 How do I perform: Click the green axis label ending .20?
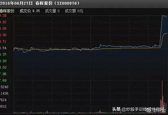coord(3,61)
